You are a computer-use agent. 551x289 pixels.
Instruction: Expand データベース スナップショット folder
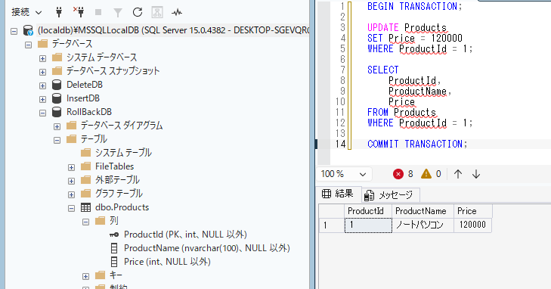point(42,72)
